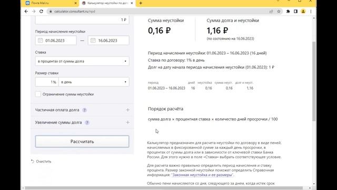The image size is (337, 190).
Task: Open the Chrome three-dot menu
Action: point(311,12)
